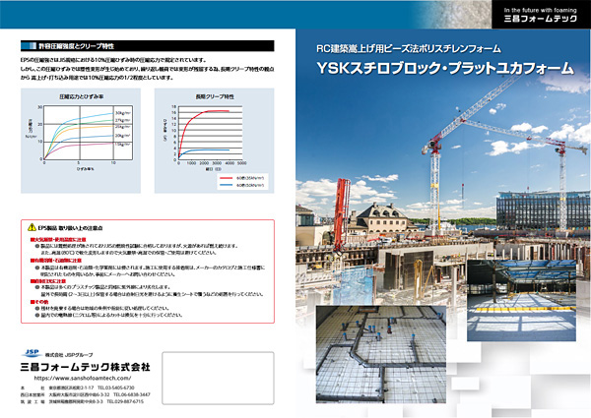The width and height of the screenshot is (591, 418).
Task: Click the blue marker beside 許容圧縮強度とクリープ特性 heading
Action: coord(25,46)
